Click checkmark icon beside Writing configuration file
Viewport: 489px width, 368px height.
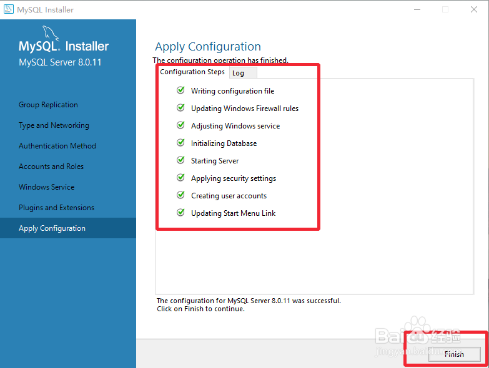(x=180, y=90)
